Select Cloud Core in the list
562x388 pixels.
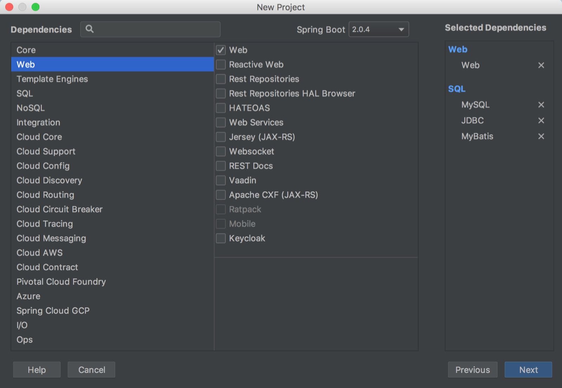[112, 137]
